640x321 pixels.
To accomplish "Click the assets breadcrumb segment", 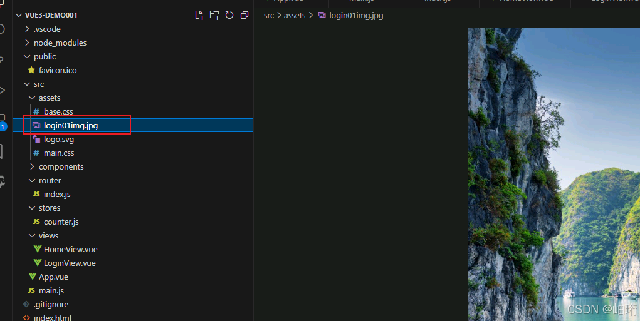I will [295, 16].
